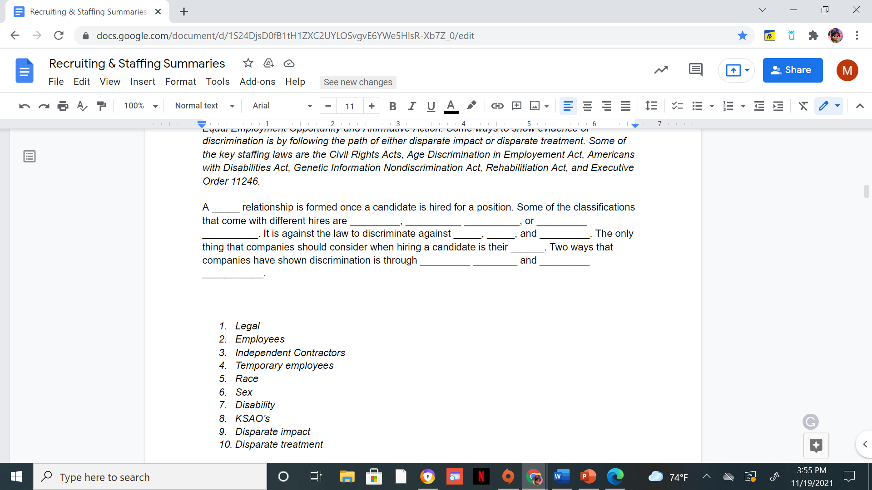The width and height of the screenshot is (872, 490).
Task: Move the document with the folder icon
Action: pos(268,63)
